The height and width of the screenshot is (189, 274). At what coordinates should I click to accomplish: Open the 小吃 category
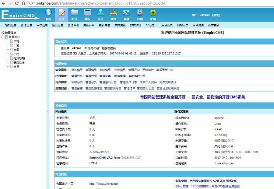click(16, 54)
